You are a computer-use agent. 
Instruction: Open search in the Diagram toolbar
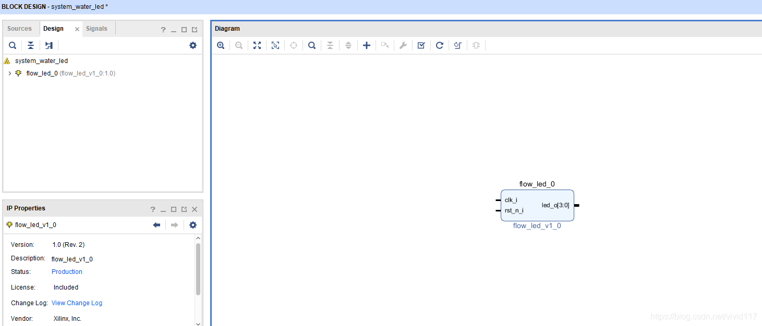point(312,45)
